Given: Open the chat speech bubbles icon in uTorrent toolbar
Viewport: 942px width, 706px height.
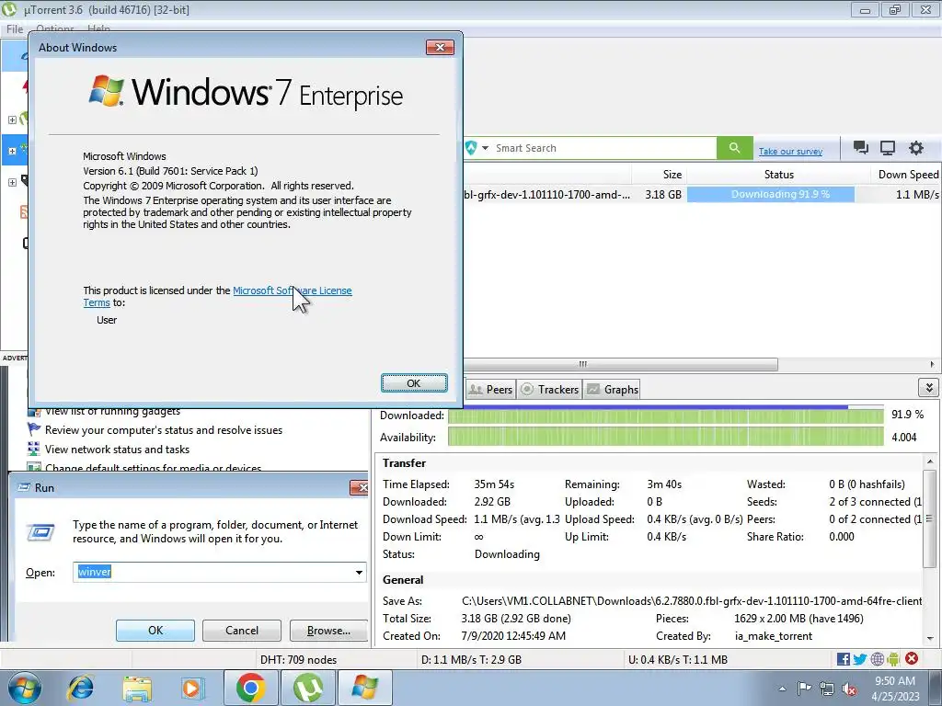Looking at the screenshot, I should coord(860,148).
